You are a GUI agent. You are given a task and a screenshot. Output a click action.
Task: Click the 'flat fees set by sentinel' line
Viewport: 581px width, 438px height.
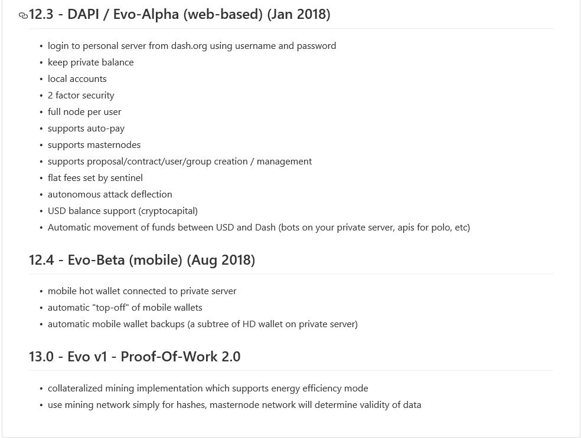coord(95,178)
